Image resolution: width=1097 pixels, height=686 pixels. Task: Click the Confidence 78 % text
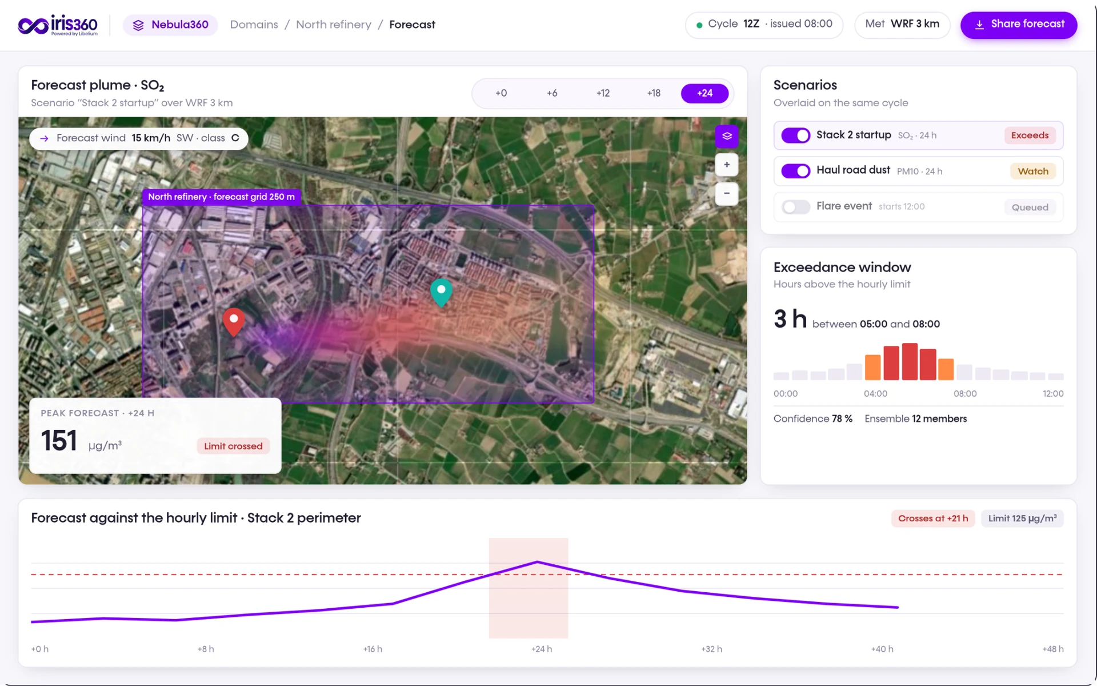[812, 419]
